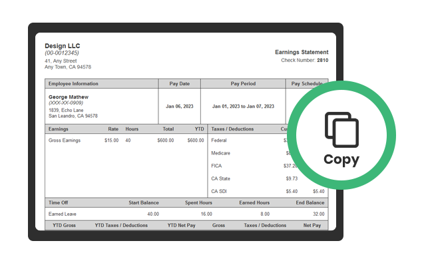The height and width of the screenshot is (263, 430).
Task: Click check number 2810
Action: point(322,61)
